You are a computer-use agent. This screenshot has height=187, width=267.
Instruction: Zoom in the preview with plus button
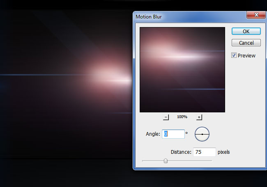click(199, 117)
